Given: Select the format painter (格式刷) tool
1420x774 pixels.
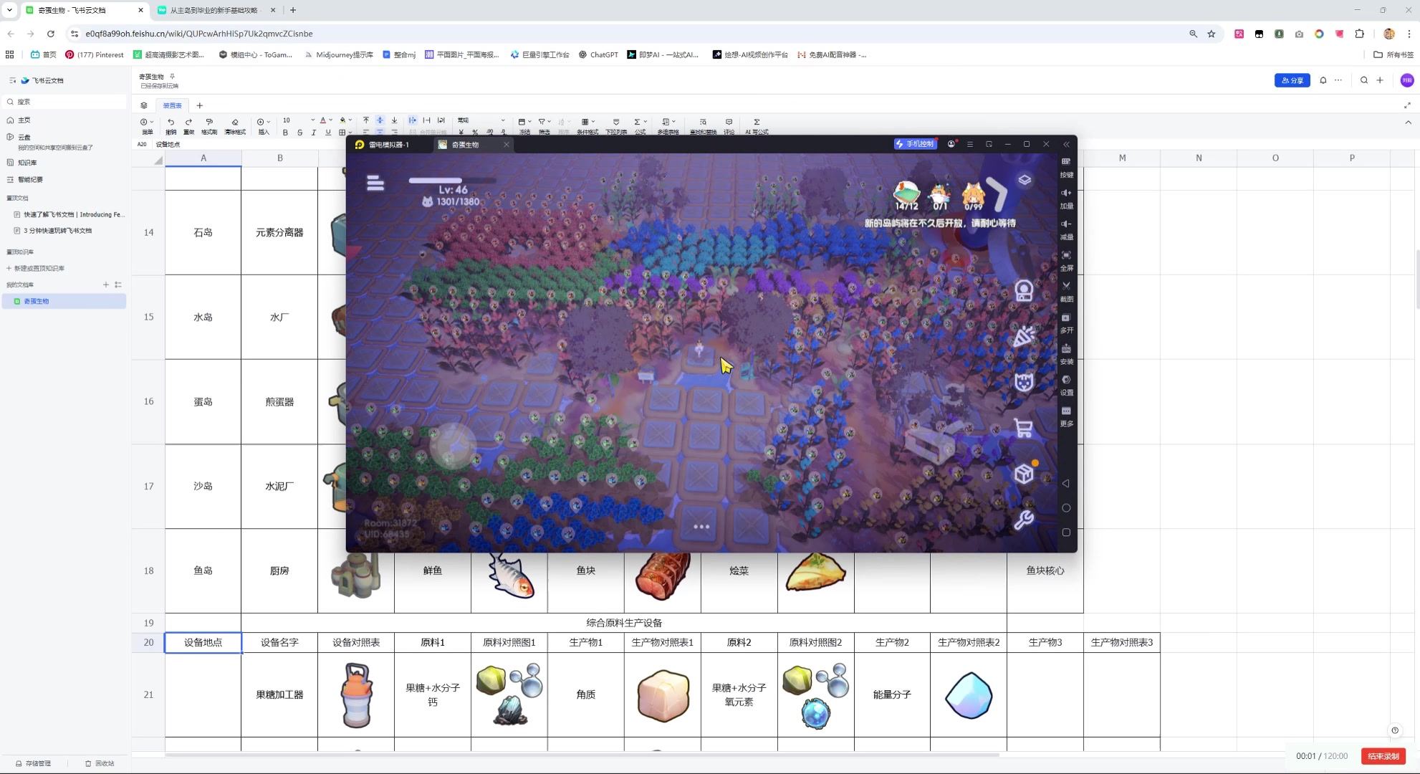Looking at the screenshot, I should [x=209, y=122].
